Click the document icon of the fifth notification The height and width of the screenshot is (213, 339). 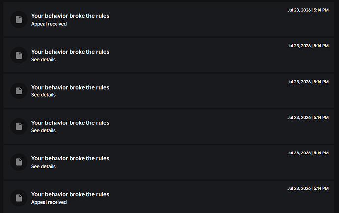pyautogui.click(x=19, y=162)
